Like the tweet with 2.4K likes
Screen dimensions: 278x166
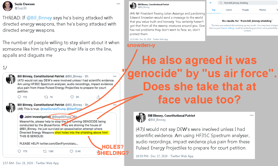72,151
